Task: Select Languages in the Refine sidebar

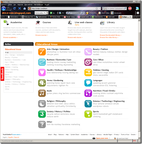Action: coord(9,72)
